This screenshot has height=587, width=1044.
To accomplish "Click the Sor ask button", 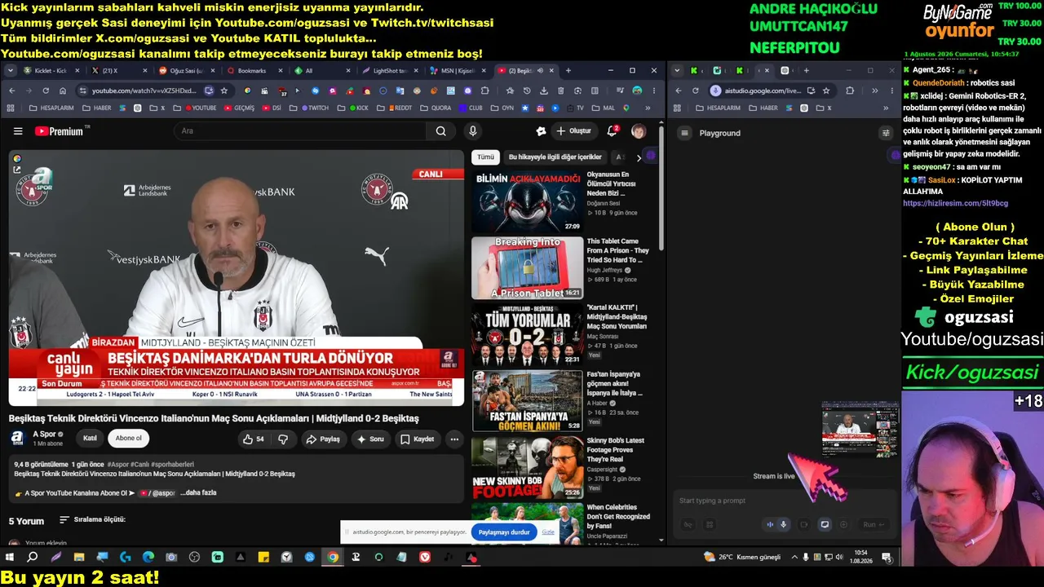I will coord(369,439).
